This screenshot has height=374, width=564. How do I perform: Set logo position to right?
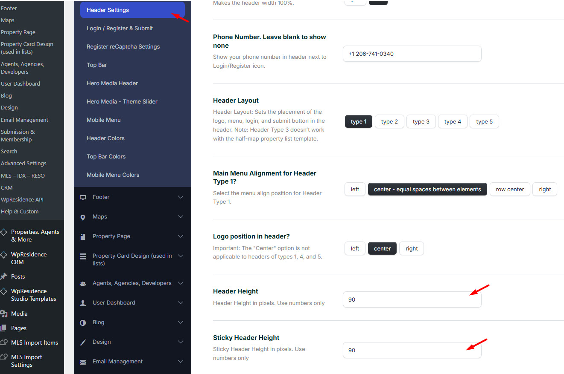click(x=412, y=249)
